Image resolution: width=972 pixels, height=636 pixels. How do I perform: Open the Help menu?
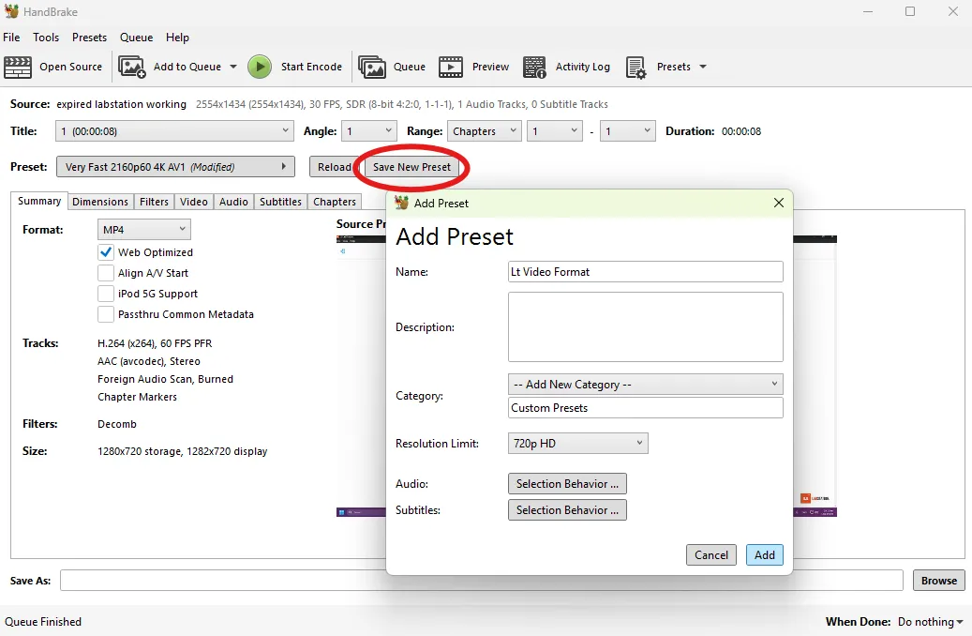[177, 38]
